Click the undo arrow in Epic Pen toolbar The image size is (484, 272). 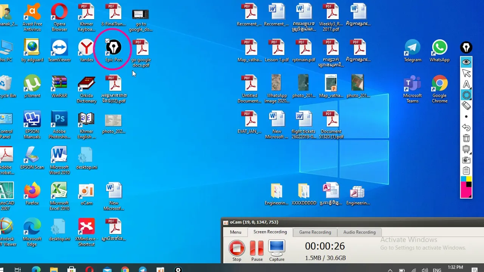click(x=466, y=128)
